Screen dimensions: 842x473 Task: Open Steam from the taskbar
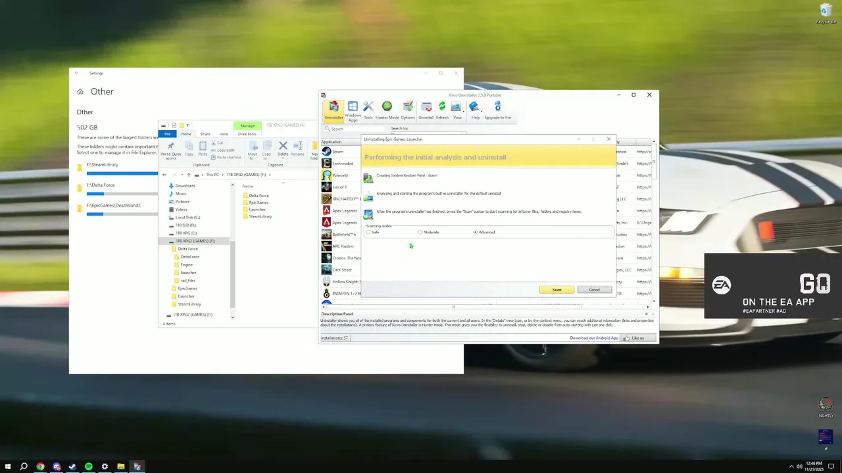coord(72,466)
